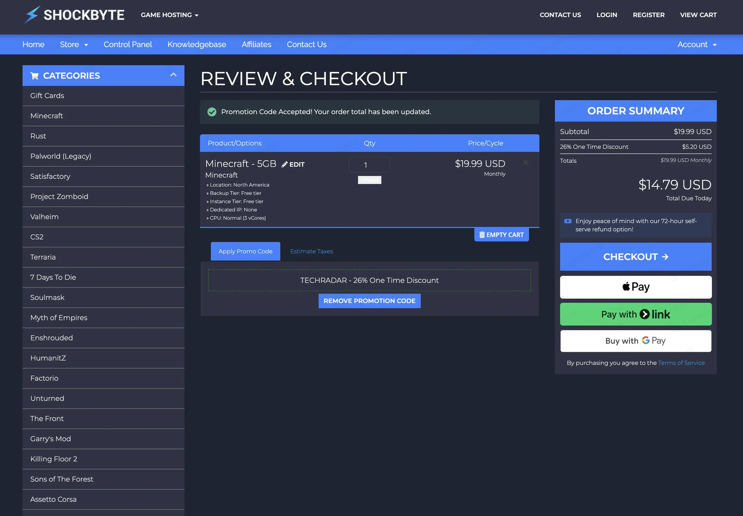Click the Shockbyte lightning logo
Screen dimensions: 743x516
pos(74,15)
